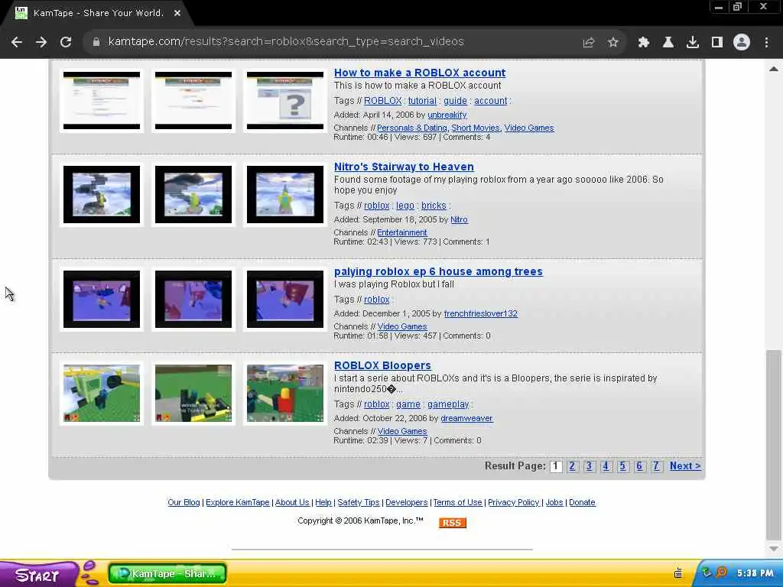Go back to the previous page
The image size is (783, 587).
[17, 42]
